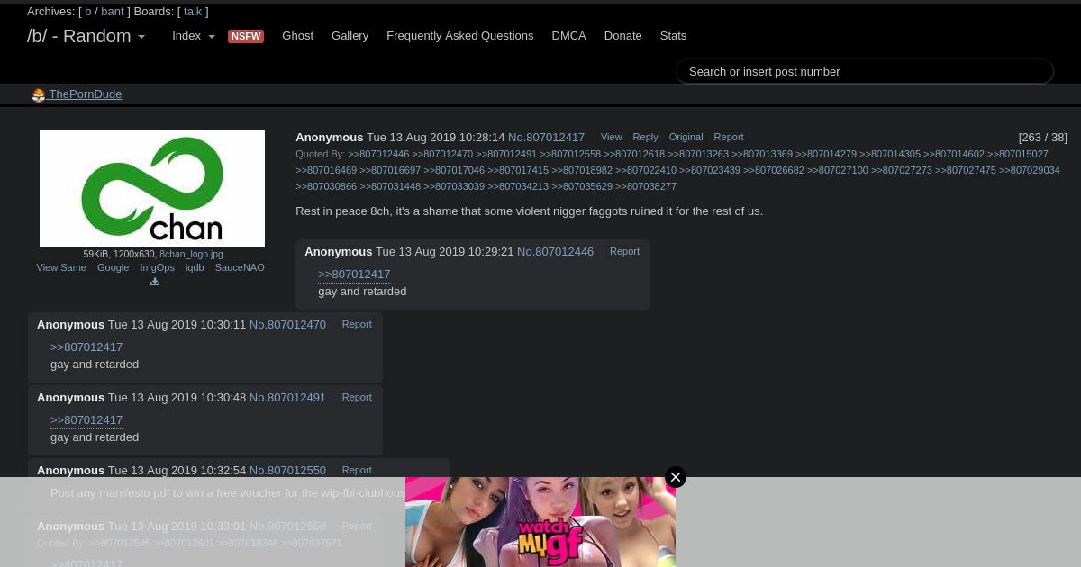Open the talk board link
The height and width of the screenshot is (567, 1081).
(193, 12)
